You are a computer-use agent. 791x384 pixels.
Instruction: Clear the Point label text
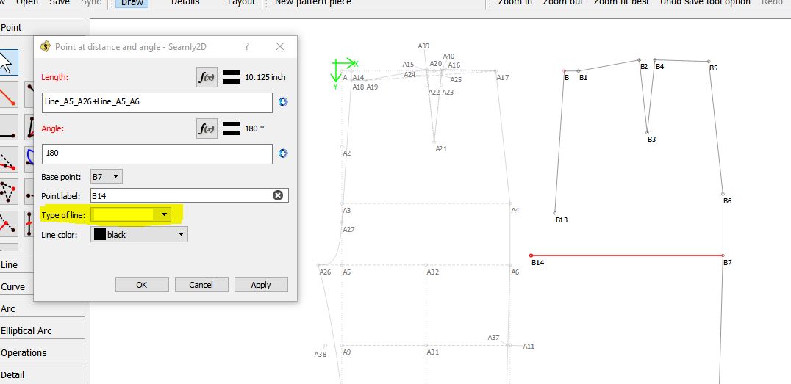(278, 195)
